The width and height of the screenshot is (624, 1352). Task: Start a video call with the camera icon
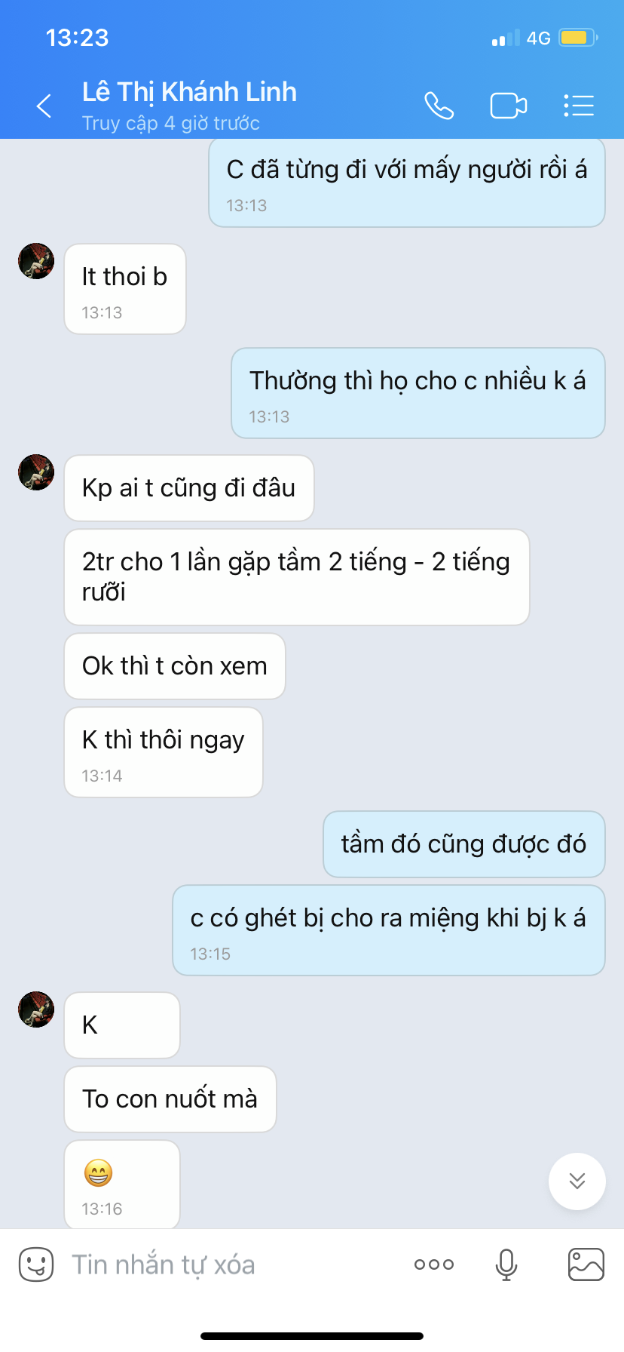pyautogui.click(x=509, y=106)
